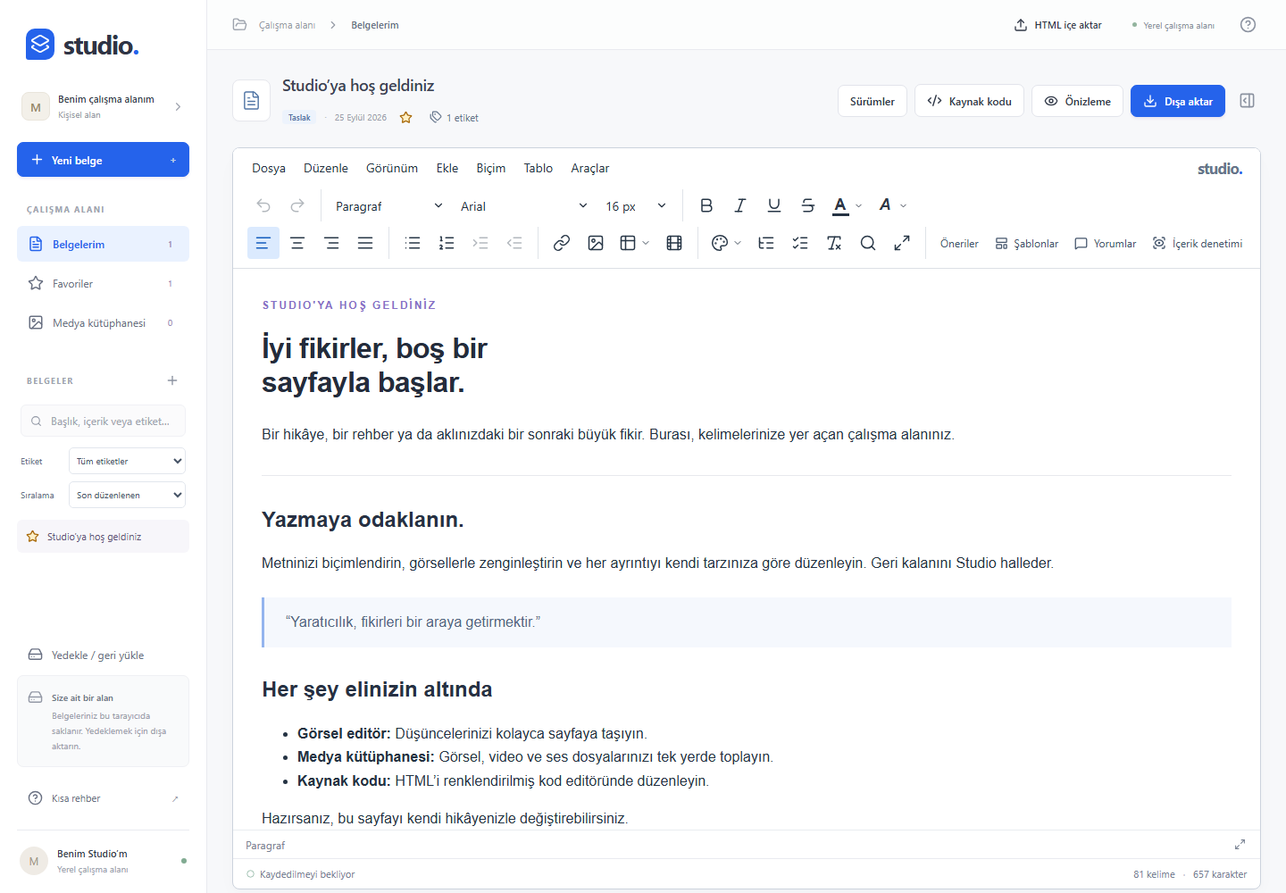Click the Dışa aktar button
This screenshot has height=893, width=1286.
pyautogui.click(x=1178, y=101)
